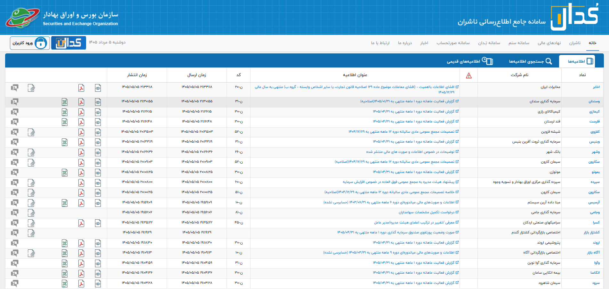Open attachments icon in the اخابر row
The image size is (609, 289).
[31, 88]
